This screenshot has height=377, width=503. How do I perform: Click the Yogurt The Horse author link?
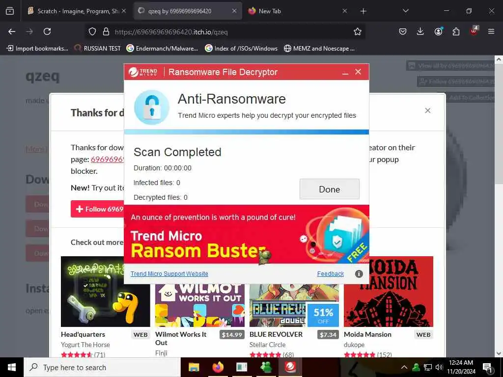tap(85, 345)
